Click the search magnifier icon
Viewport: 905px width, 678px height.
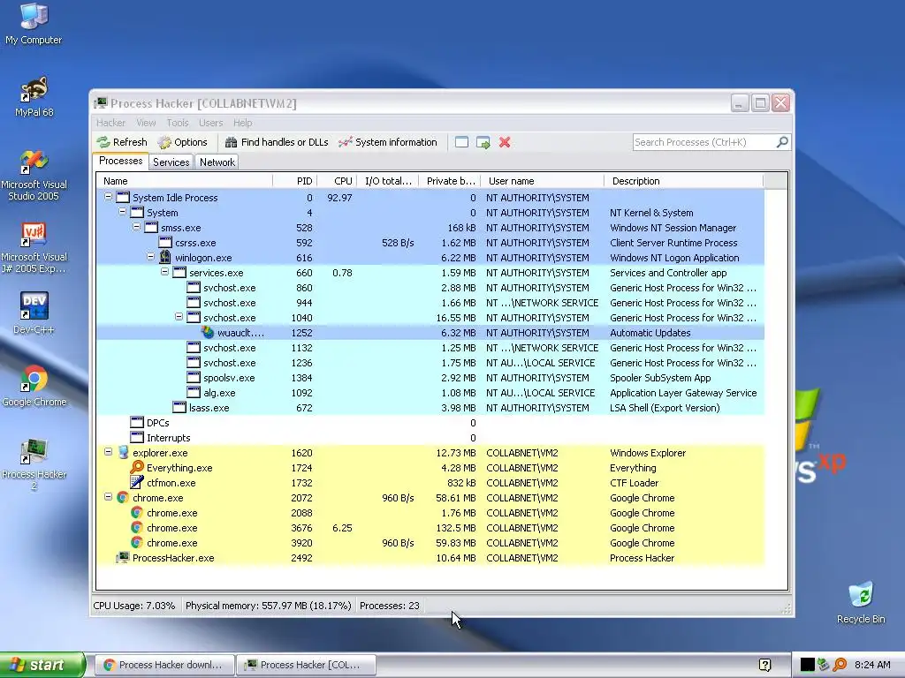782,142
